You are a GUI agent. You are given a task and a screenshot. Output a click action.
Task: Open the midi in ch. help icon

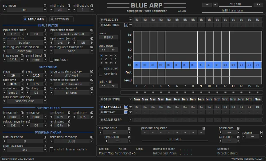(x=69, y=6)
